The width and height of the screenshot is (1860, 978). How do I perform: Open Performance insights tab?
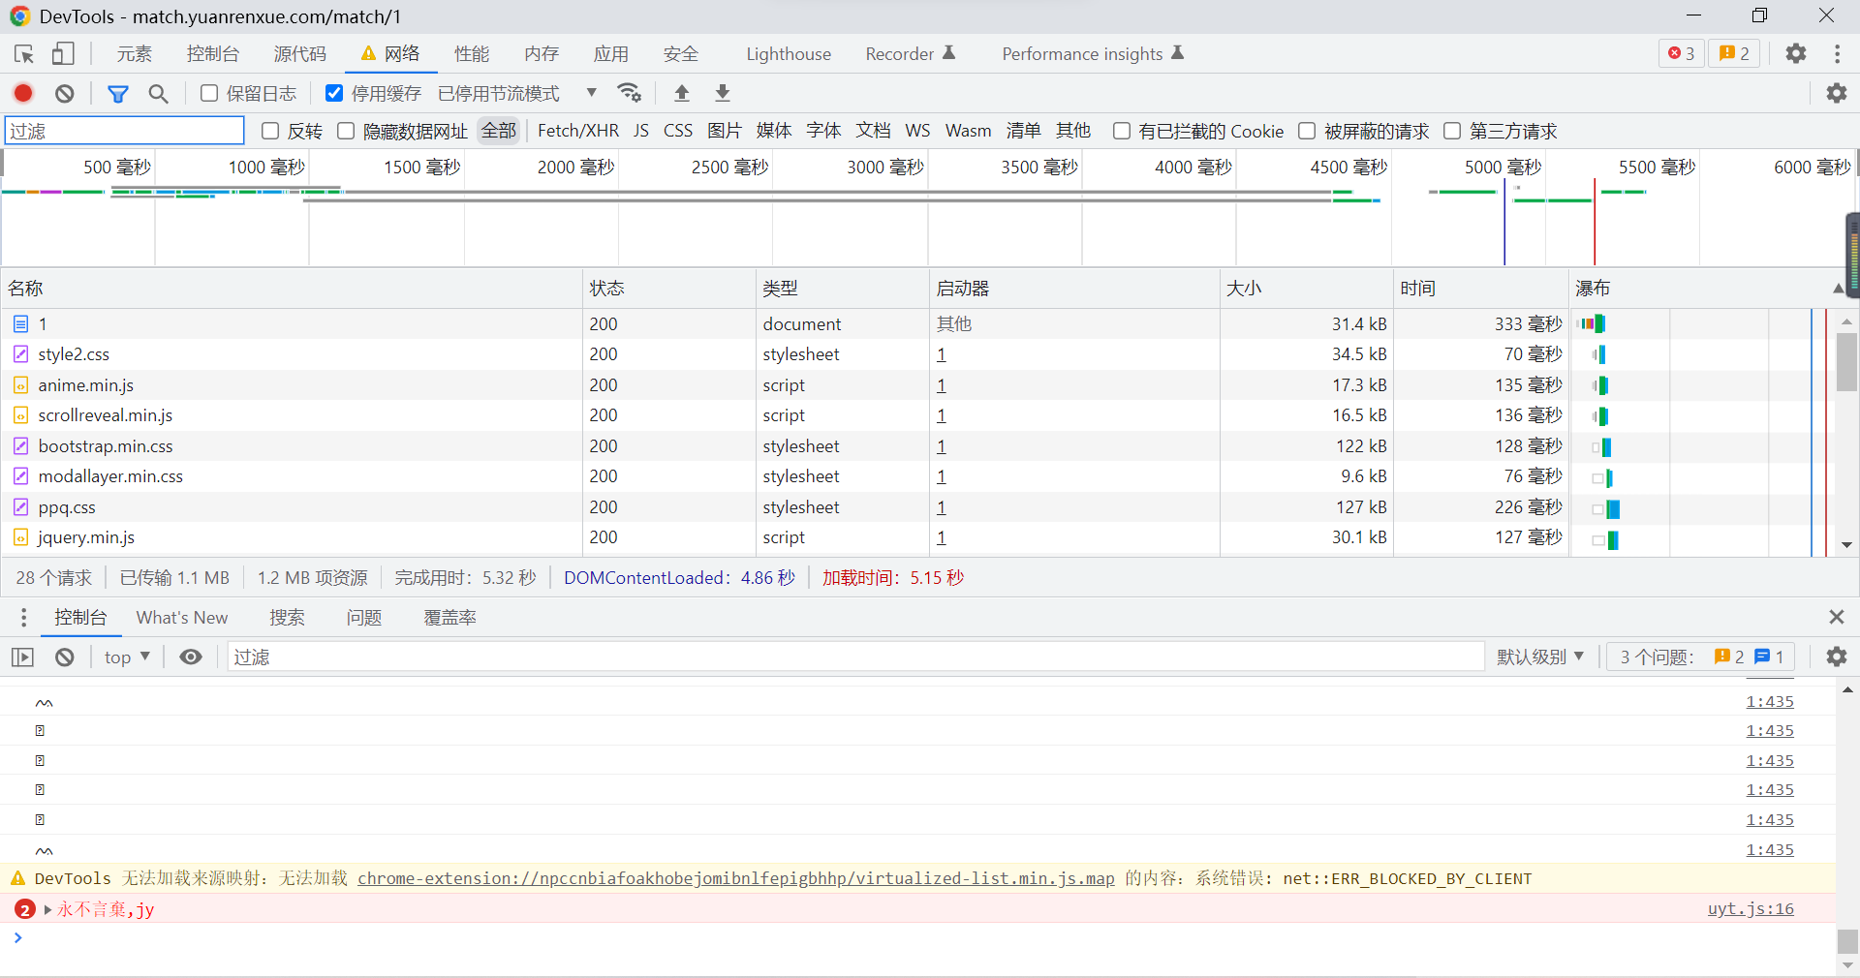pos(1093,54)
